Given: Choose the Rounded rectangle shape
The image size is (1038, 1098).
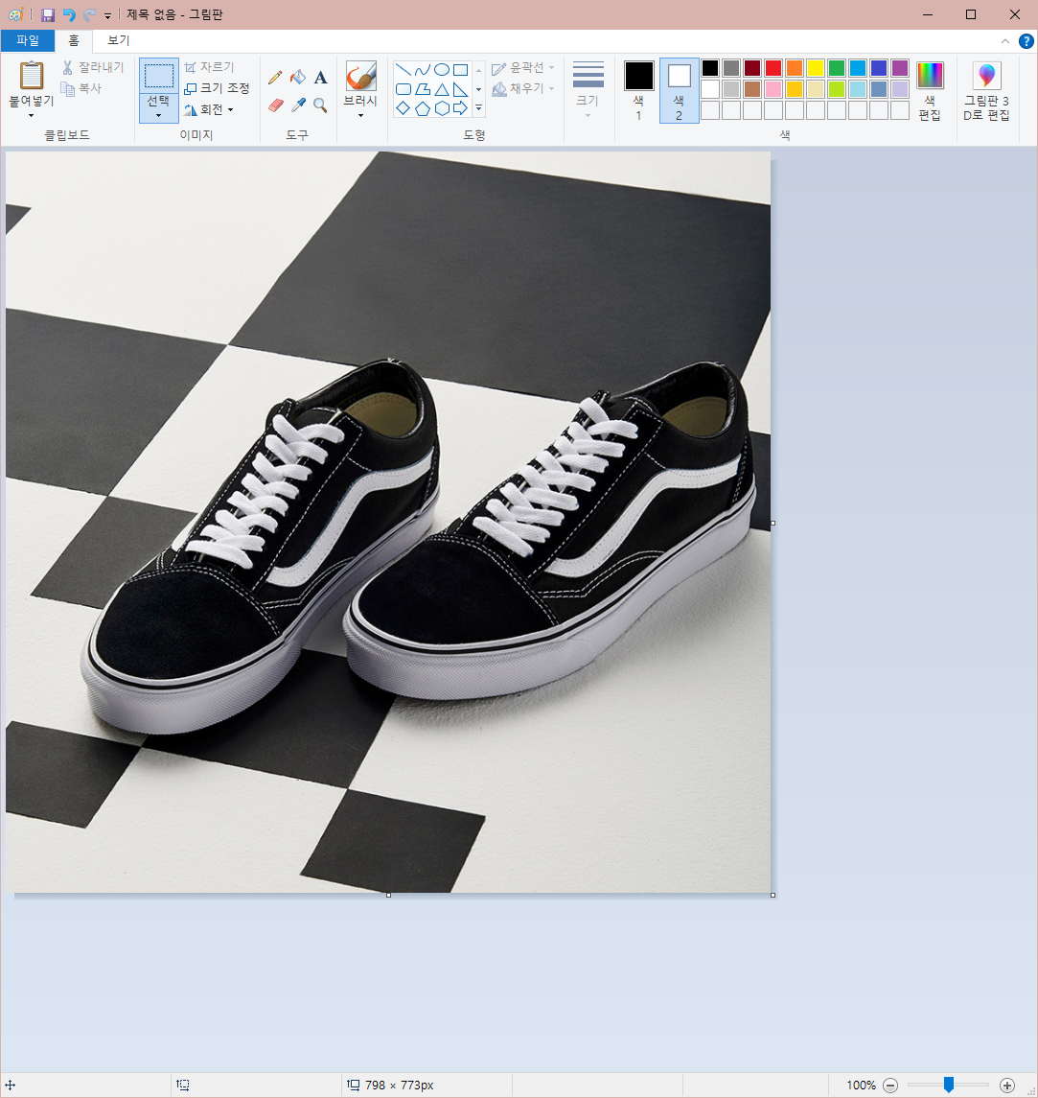Looking at the screenshot, I should (404, 89).
